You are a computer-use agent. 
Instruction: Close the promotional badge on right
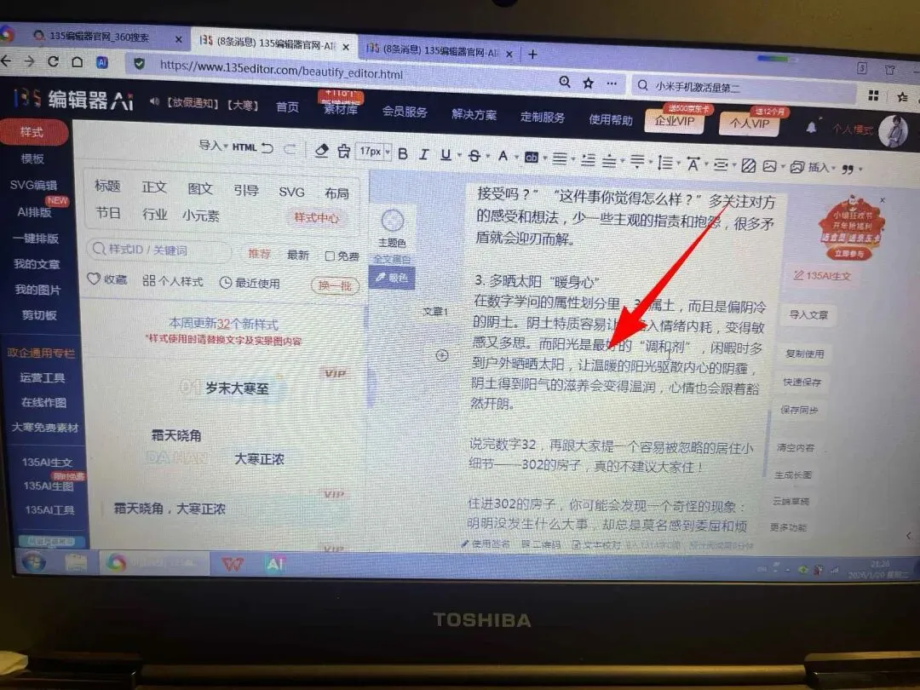coord(882,201)
